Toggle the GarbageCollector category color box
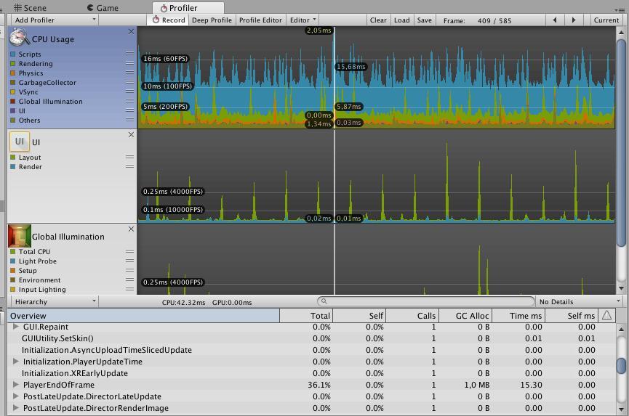The image size is (629, 416). tap(13, 83)
